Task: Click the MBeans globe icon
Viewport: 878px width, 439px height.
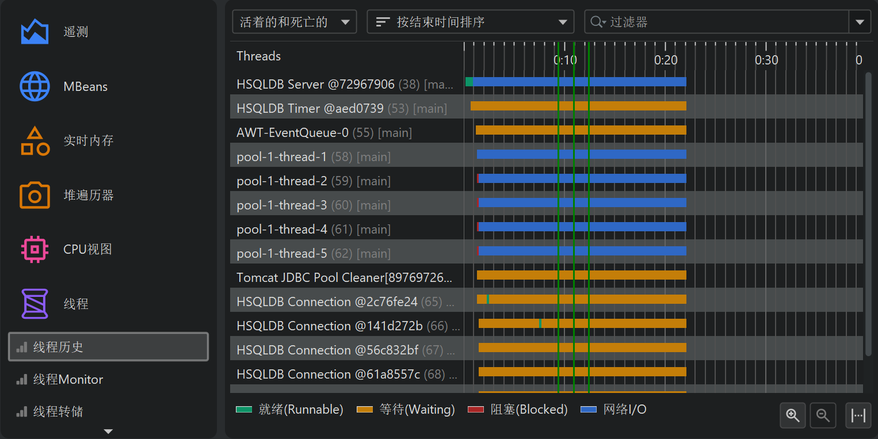Action: coord(35,86)
